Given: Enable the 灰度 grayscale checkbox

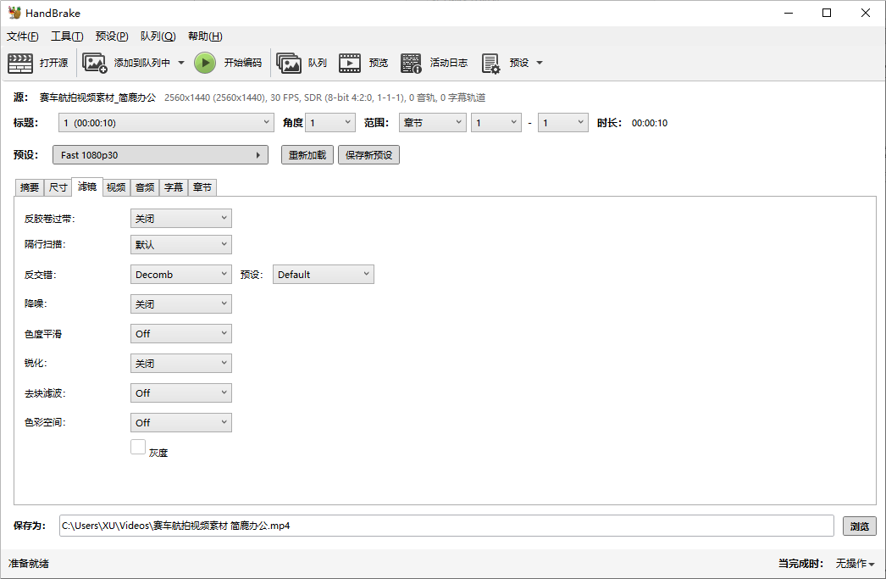Looking at the screenshot, I should point(138,447).
